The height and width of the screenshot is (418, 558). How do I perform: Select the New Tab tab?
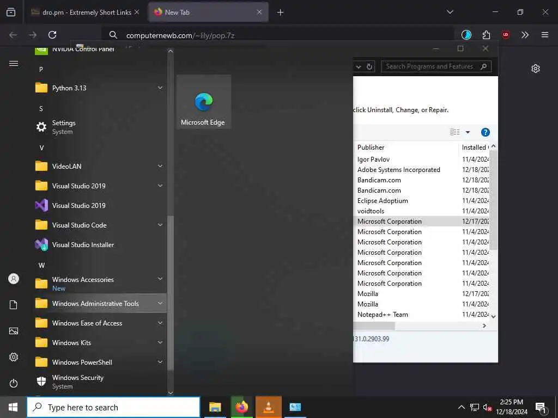point(209,12)
